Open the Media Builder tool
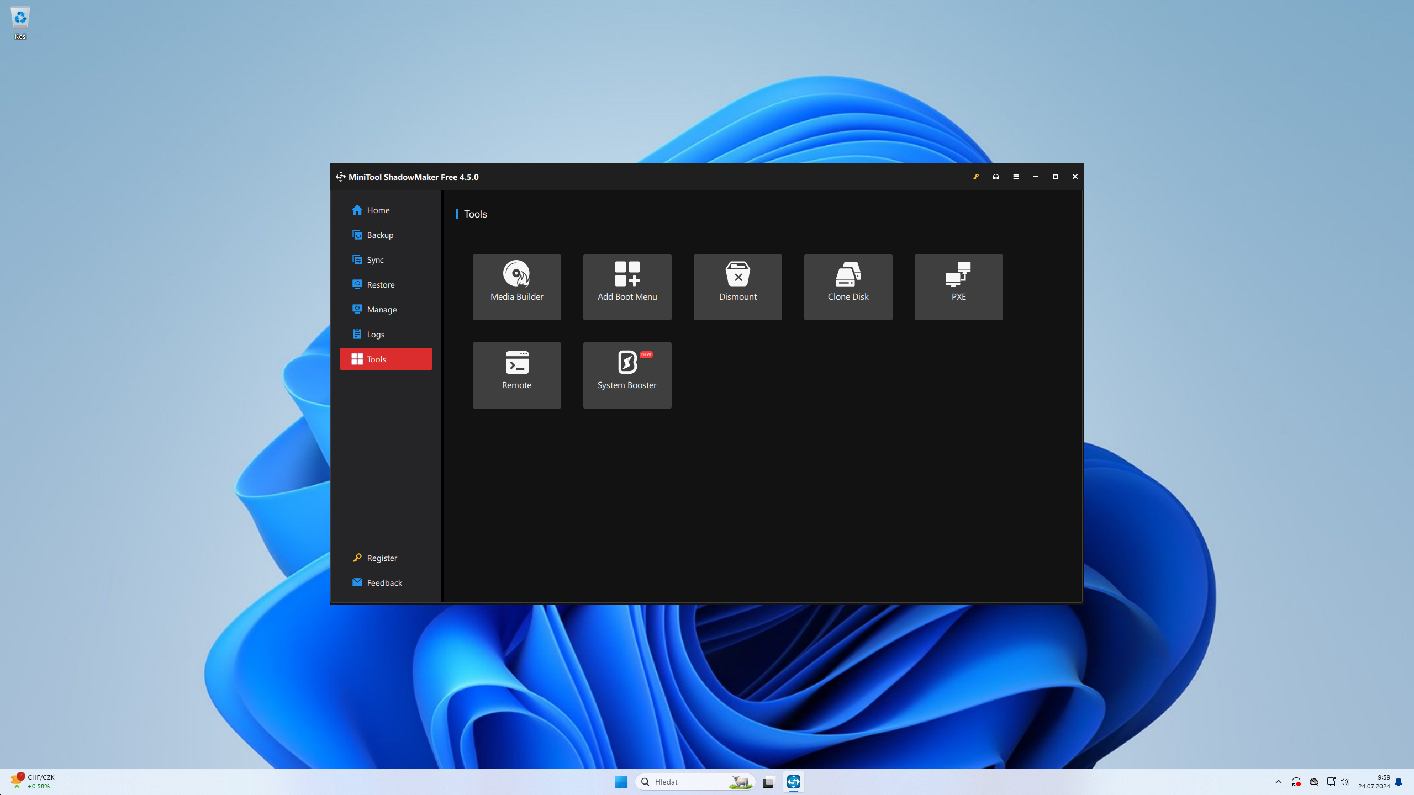The width and height of the screenshot is (1414, 795). (x=516, y=287)
